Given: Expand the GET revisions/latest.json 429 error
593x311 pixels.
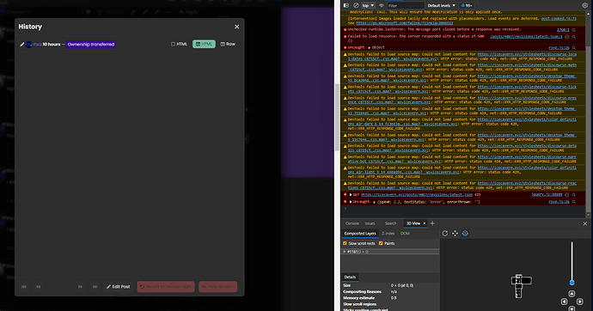Looking at the screenshot, I should (351, 195).
